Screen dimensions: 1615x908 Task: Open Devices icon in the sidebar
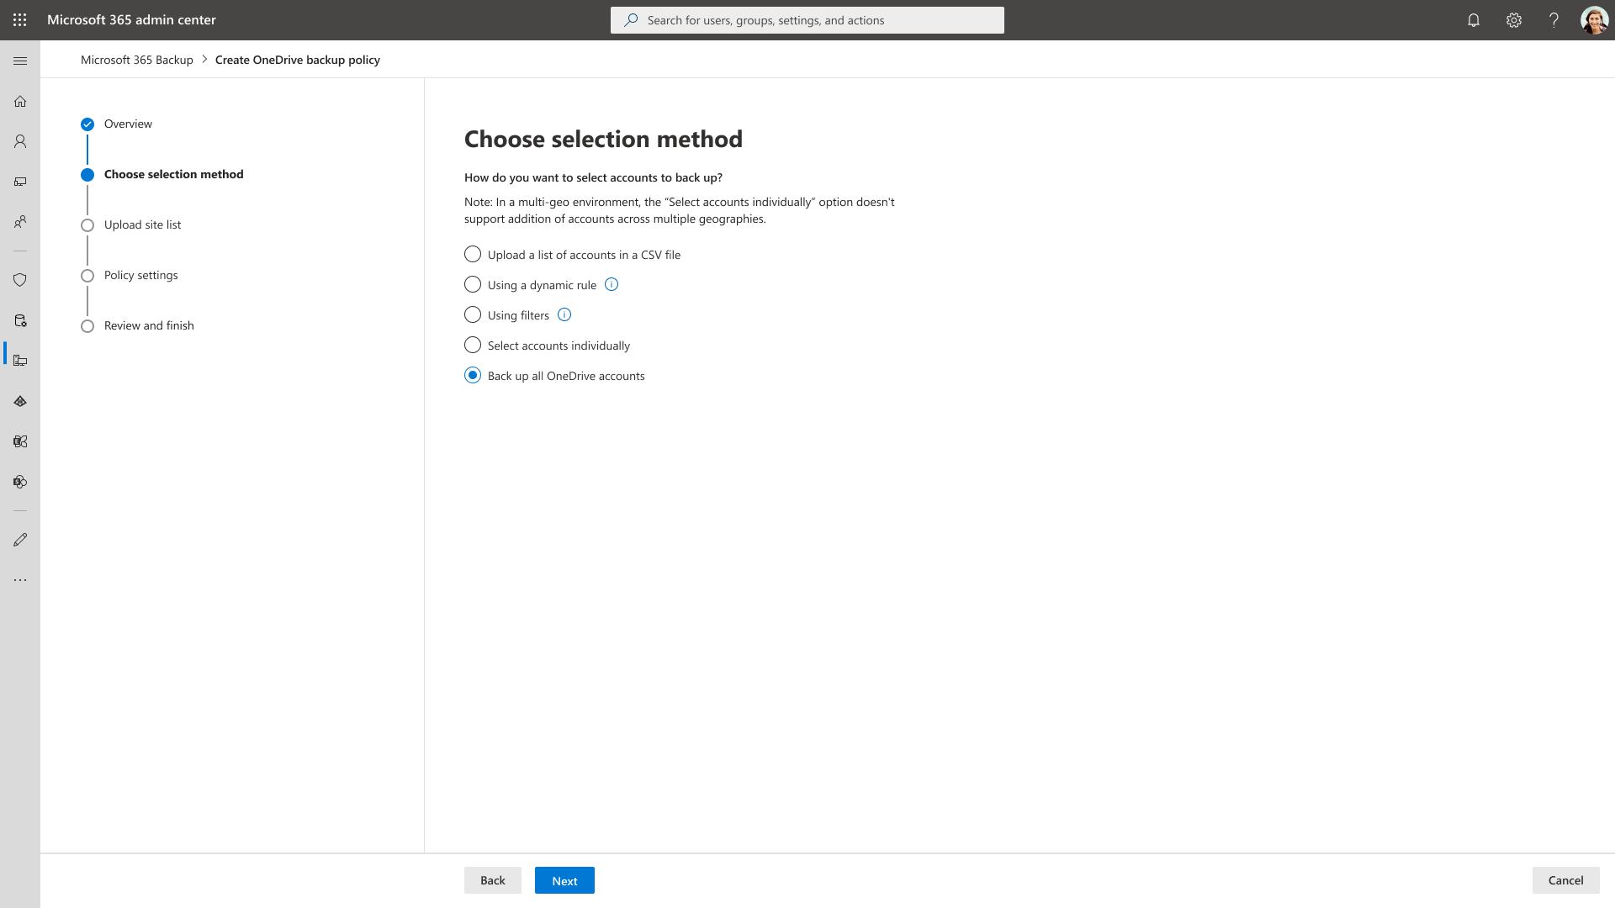pyautogui.click(x=20, y=182)
